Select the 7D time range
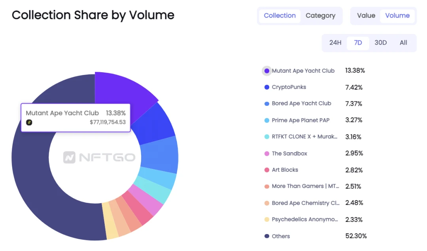 tap(358, 43)
